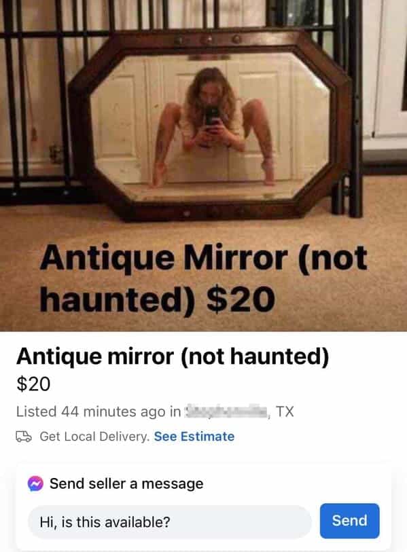Image resolution: width=407 pixels, height=552 pixels.
Task: Click the 'Listed 44 minutes ago in' text
Action: [x=99, y=411]
